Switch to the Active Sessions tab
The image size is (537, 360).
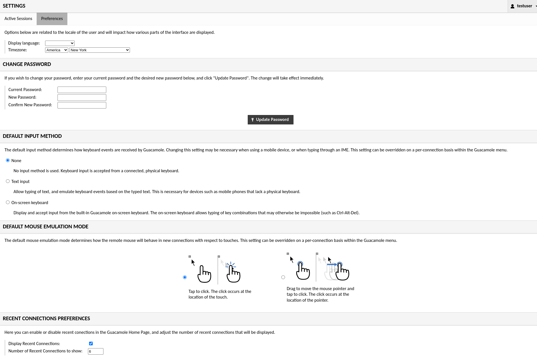(18, 19)
